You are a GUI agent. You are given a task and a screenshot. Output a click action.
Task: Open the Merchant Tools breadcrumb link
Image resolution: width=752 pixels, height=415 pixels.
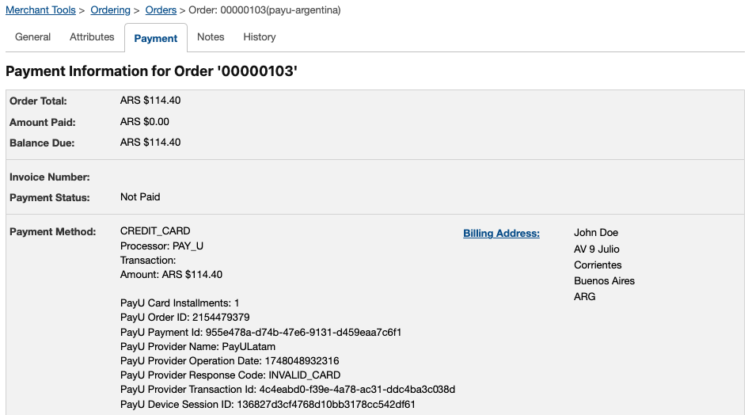tap(40, 10)
